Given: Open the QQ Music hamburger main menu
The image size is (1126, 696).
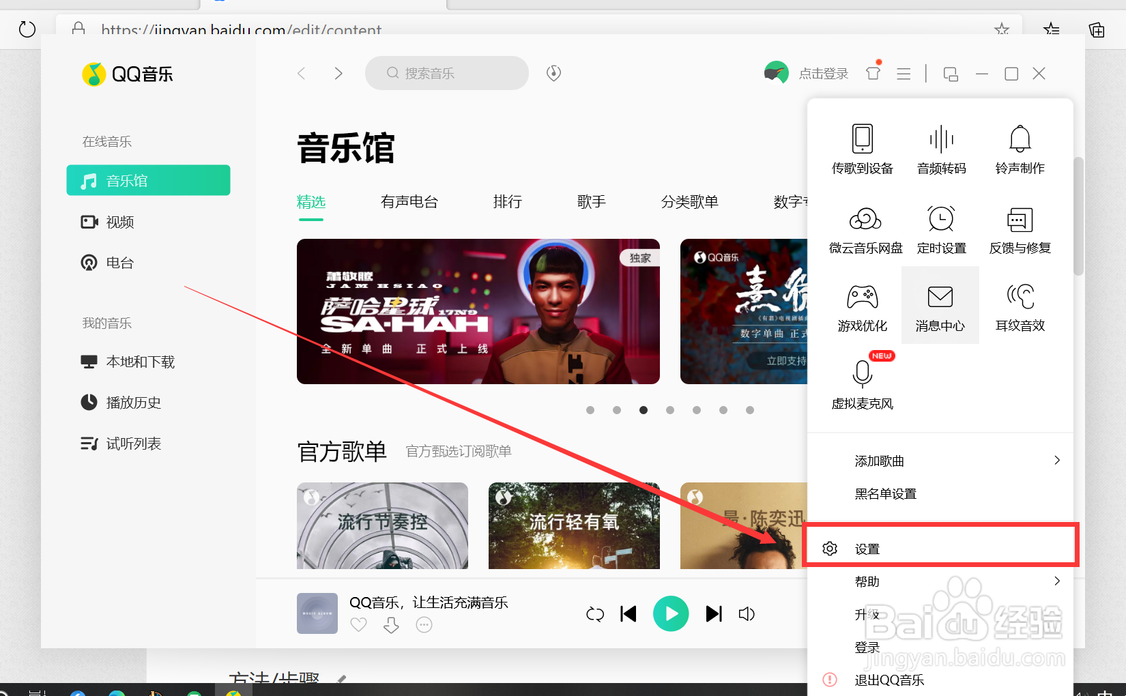Looking at the screenshot, I should pyautogui.click(x=904, y=73).
